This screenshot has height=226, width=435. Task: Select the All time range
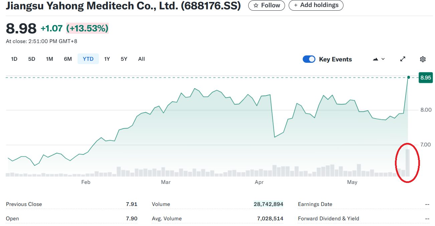pos(142,59)
